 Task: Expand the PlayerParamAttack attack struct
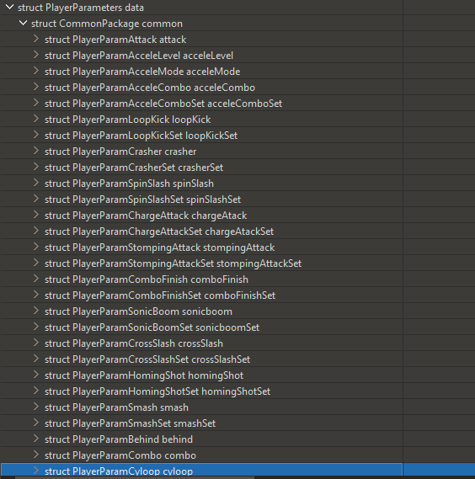point(36,39)
